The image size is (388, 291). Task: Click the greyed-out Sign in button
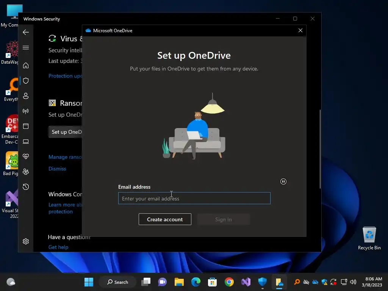tap(224, 219)
